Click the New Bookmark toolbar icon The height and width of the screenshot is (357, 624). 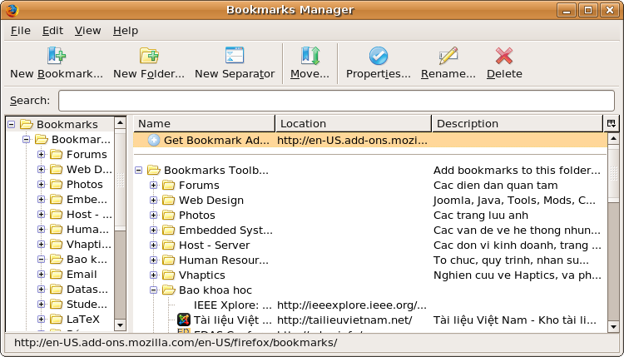coord(56,56)
